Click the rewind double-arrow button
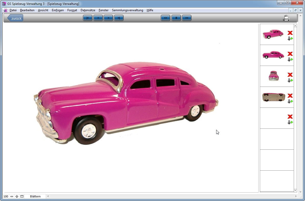 [165, 18]
